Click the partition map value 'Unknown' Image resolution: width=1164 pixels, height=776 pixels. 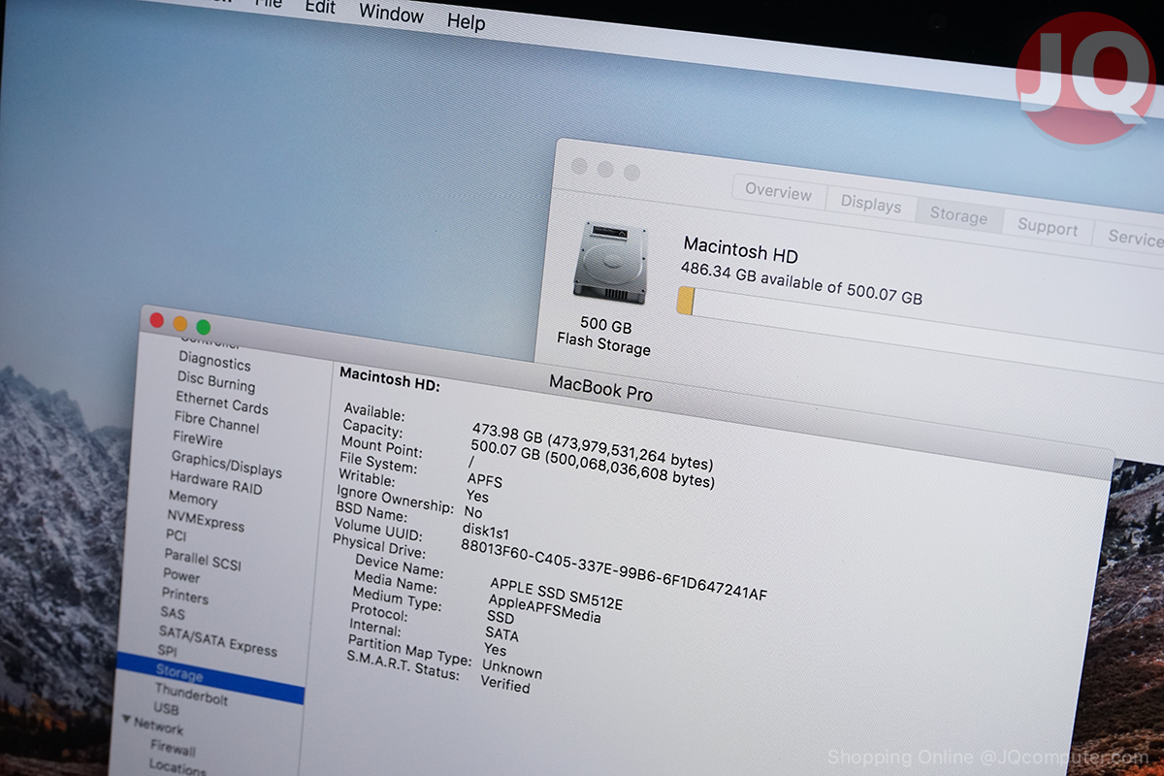click(512, 668)
